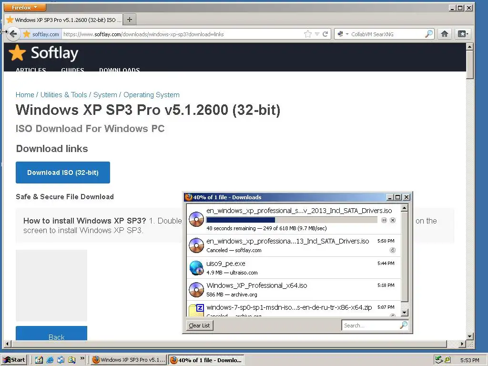The height and width of the screenshot is (366, 488).
Task: Click the disc icon of downloading ISO
Action: [196, 219]
